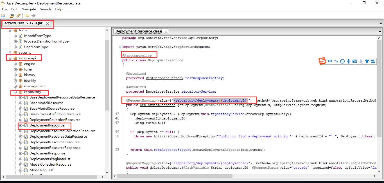Expand the identity package node
Image resolution: width=384 pixels, height=183 pixels.
pyautogui.click(x=15, y=81)
